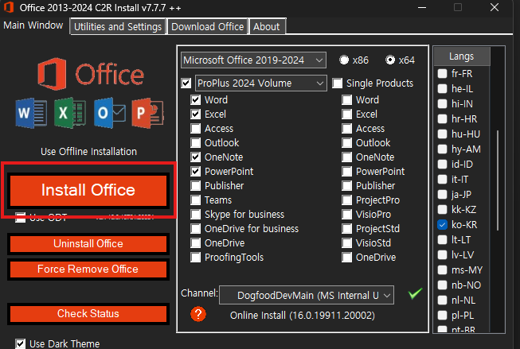
Task: Check the nl-NL language
Action: [442, 300]
